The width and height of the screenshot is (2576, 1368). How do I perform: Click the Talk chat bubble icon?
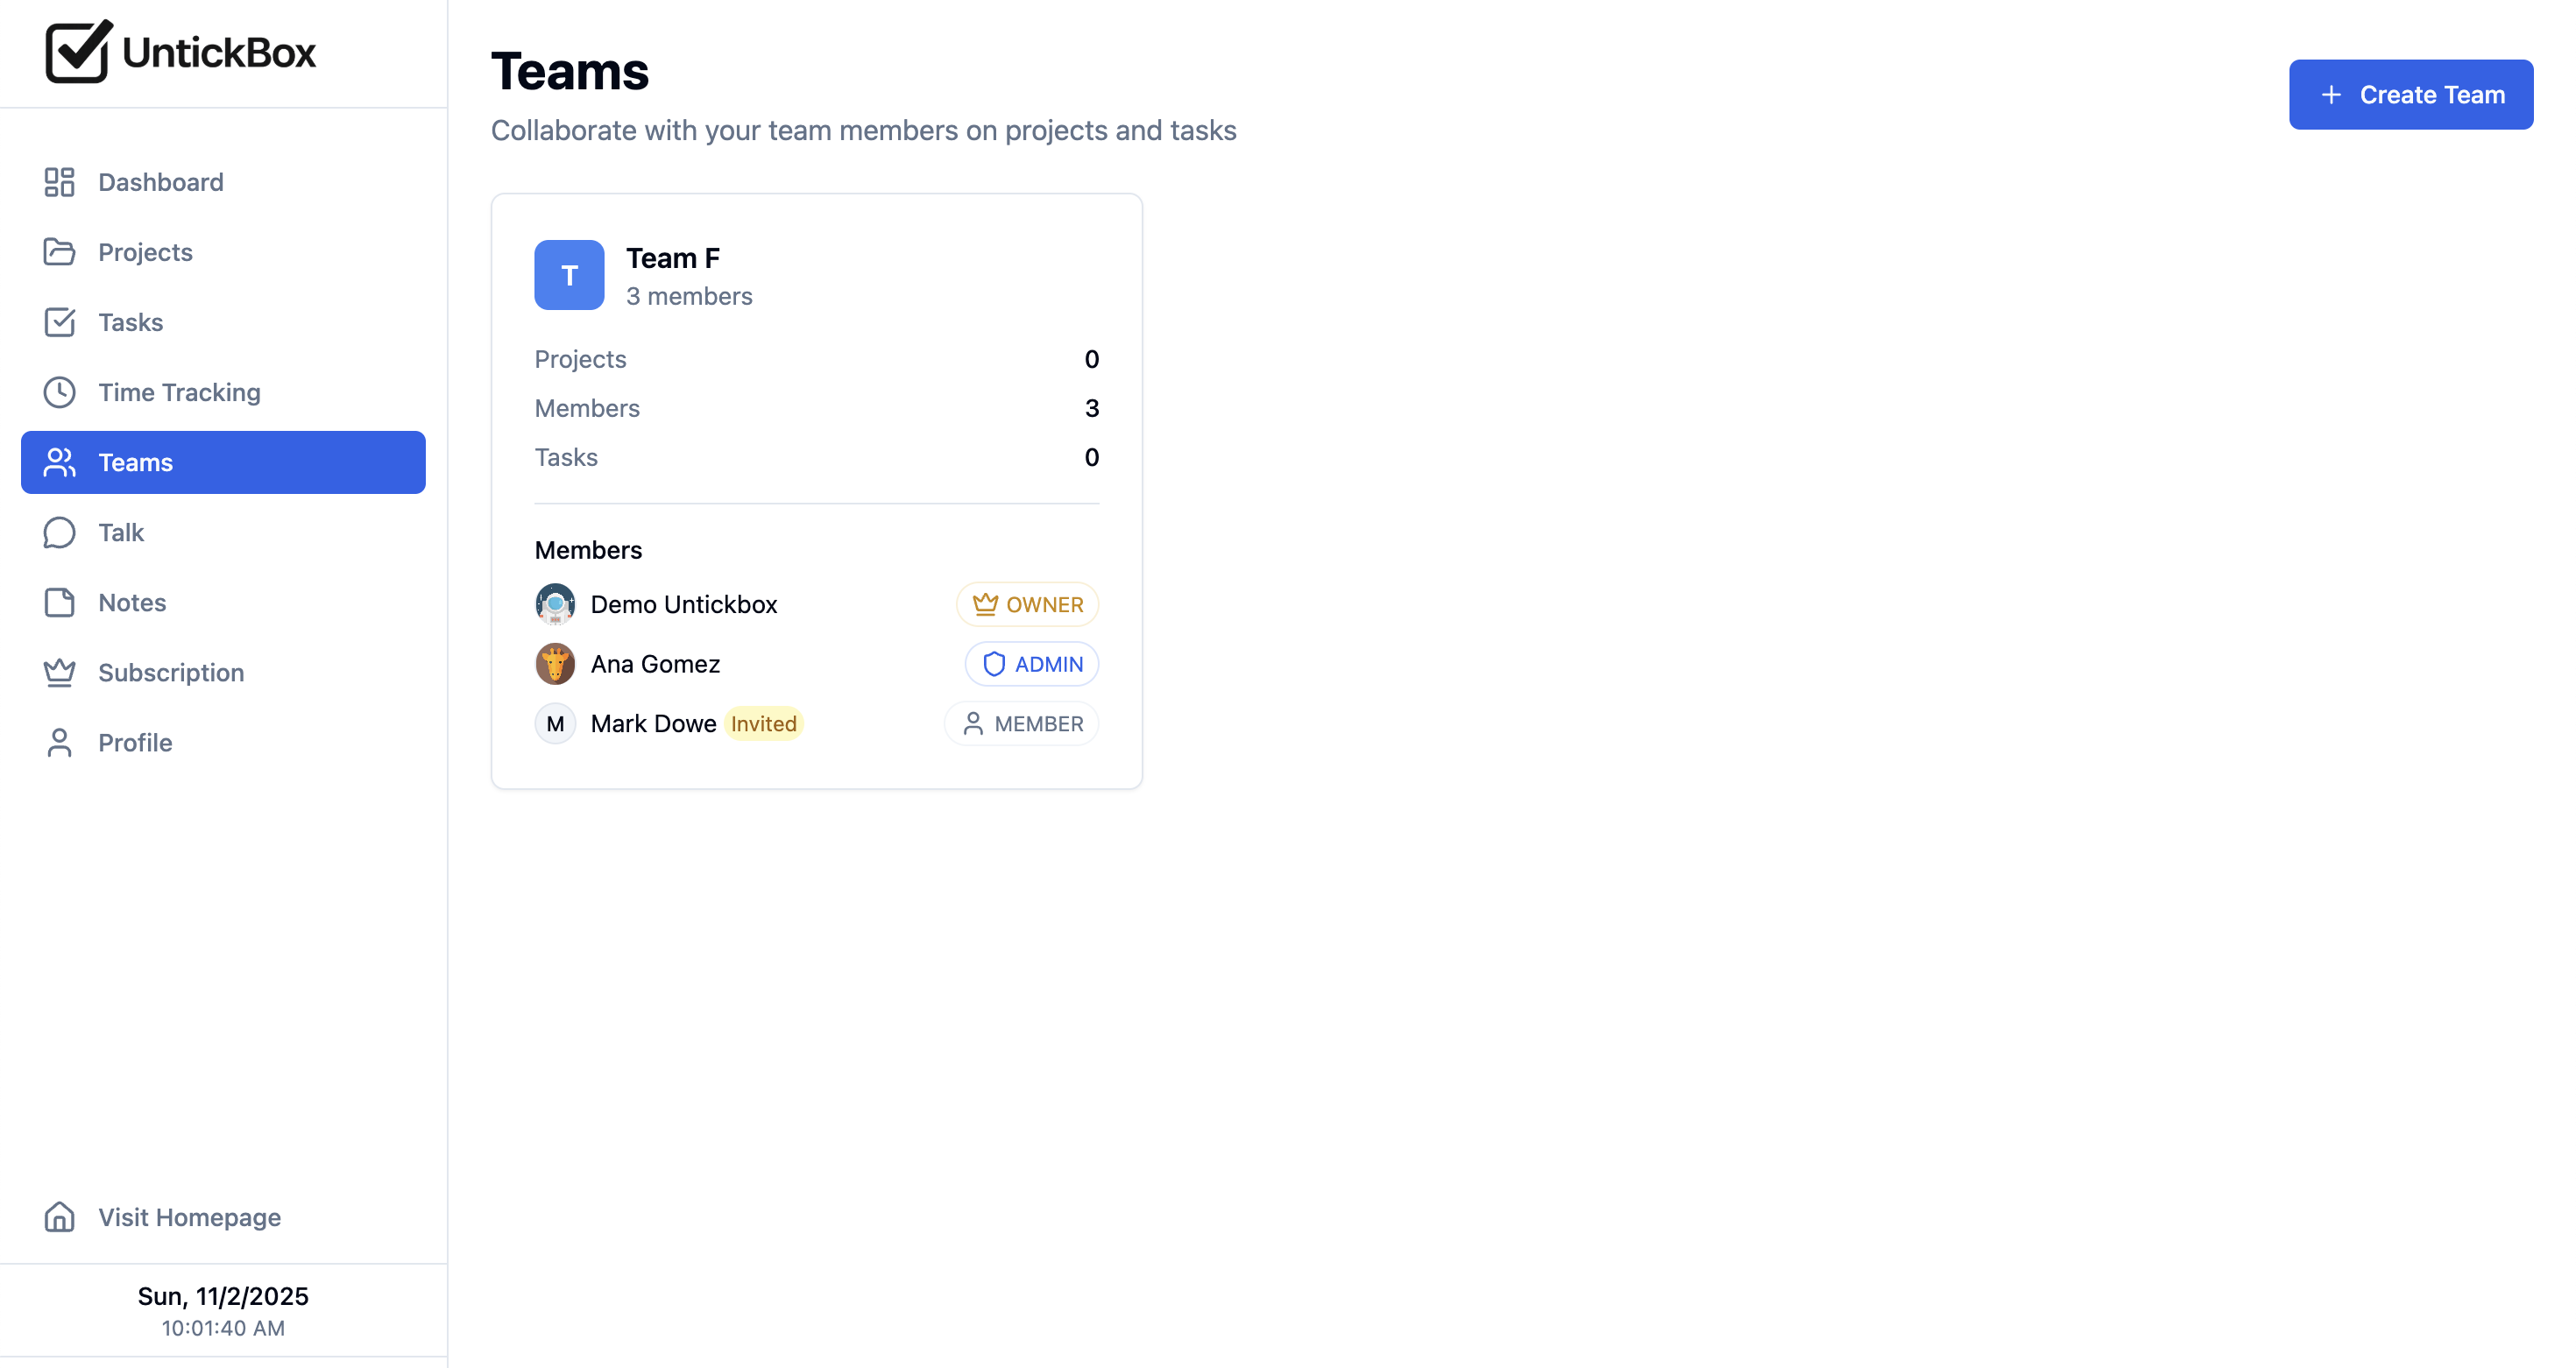pos(59,532)
